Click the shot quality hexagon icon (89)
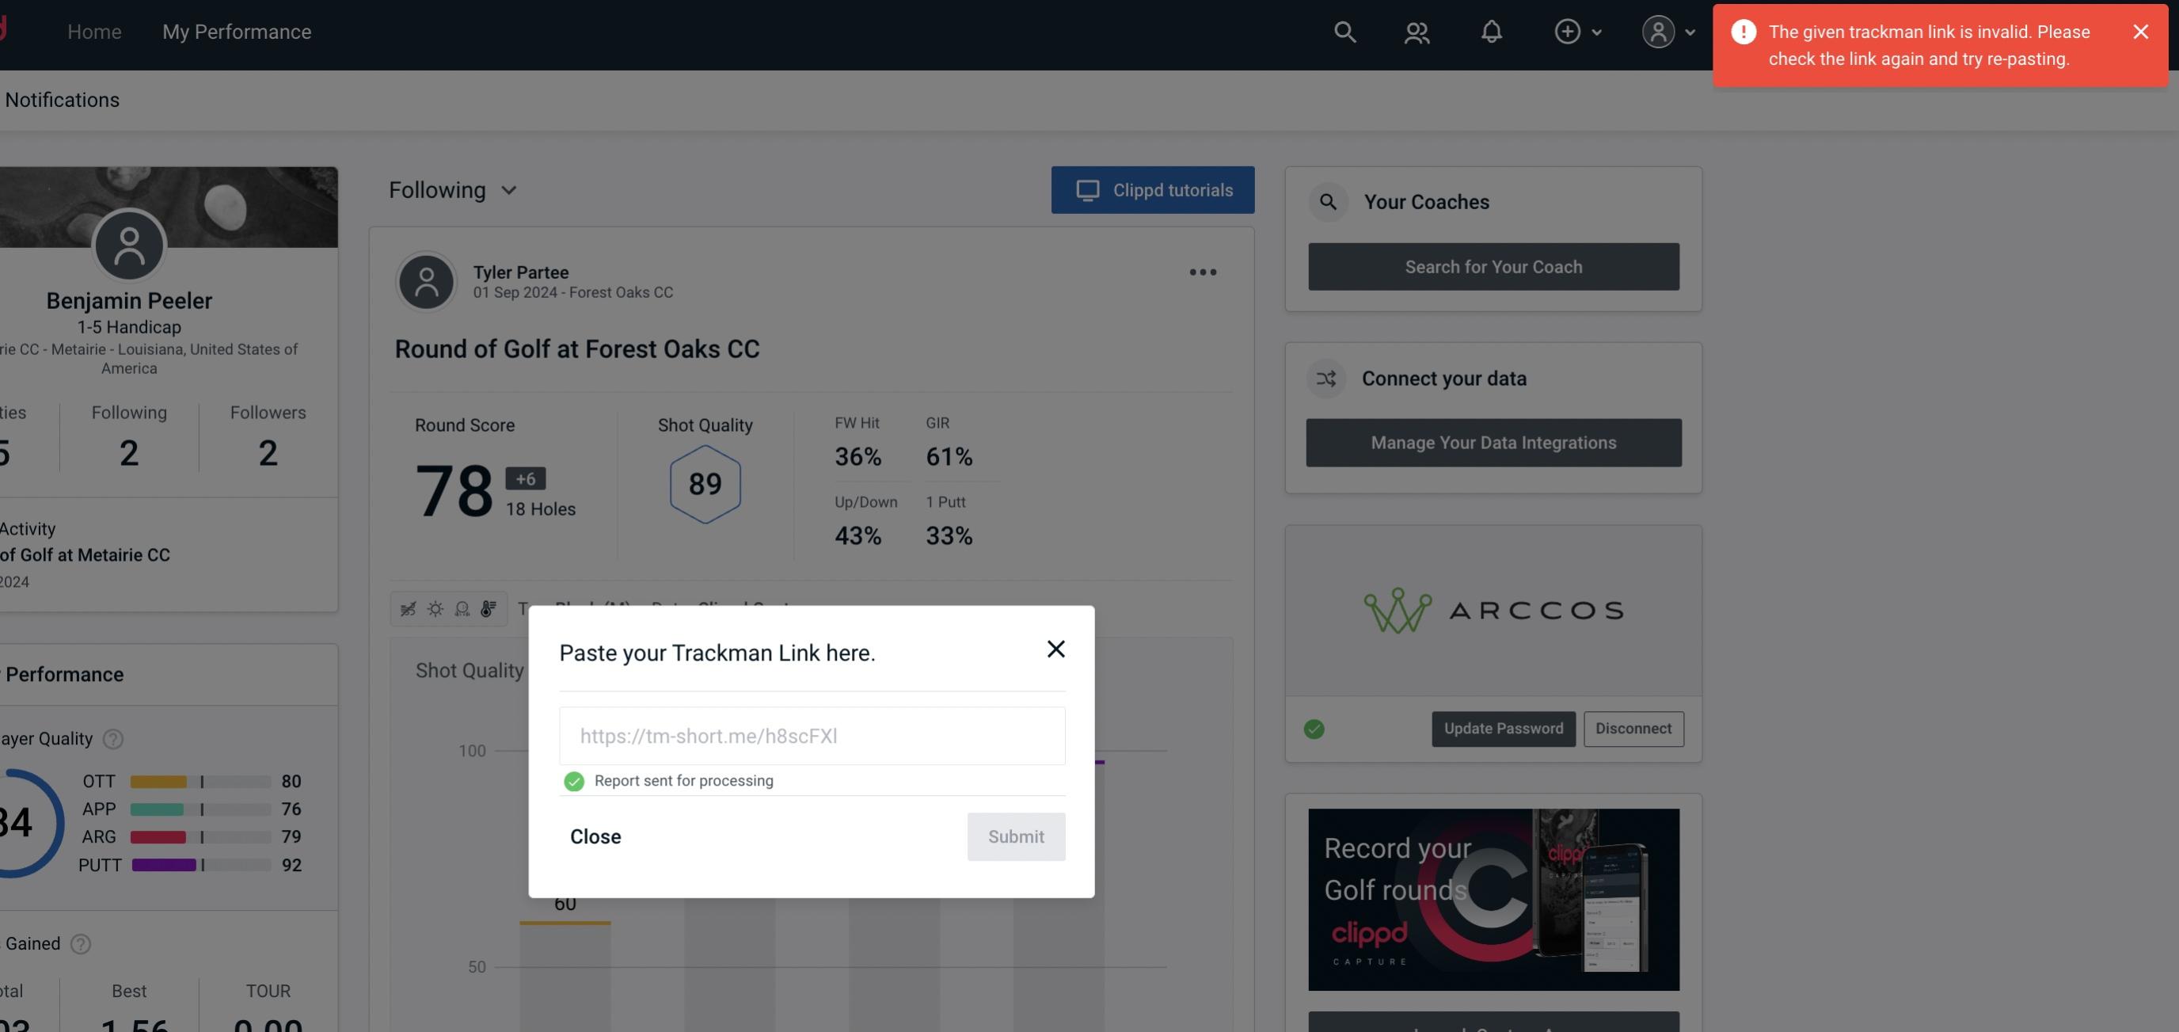 click(705, 484)
